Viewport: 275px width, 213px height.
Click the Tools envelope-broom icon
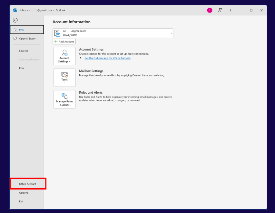(64, 75)
